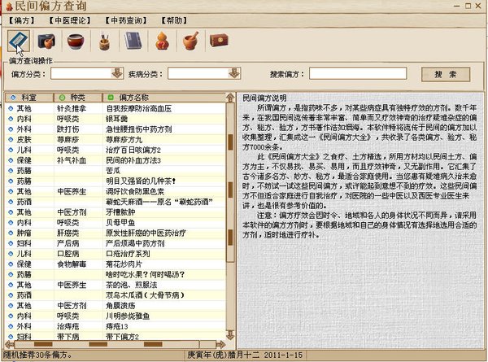Click the orange gourd help icon
Viewport: 488px width, 362px height.
[162, 41]
